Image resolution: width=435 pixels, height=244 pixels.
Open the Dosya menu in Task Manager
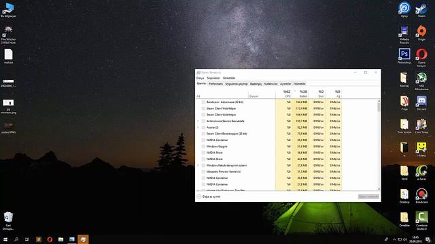200,78
